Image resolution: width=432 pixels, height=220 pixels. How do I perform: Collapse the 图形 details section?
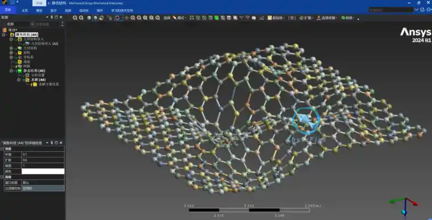click(x=2, y=149)
